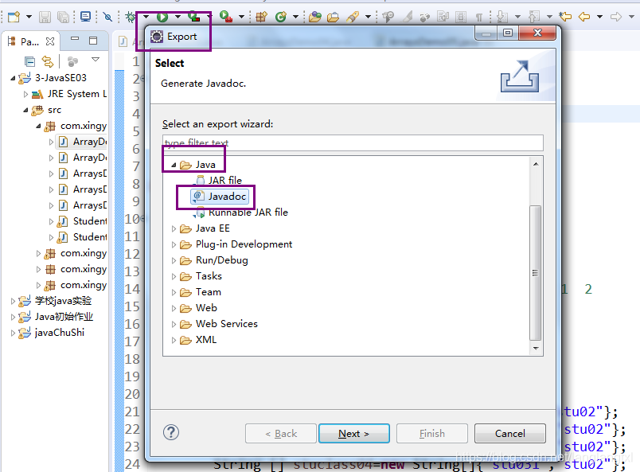The image size is (640, 472).
Task: Click the Open Type toolbar icon
Action: [315, 17]
